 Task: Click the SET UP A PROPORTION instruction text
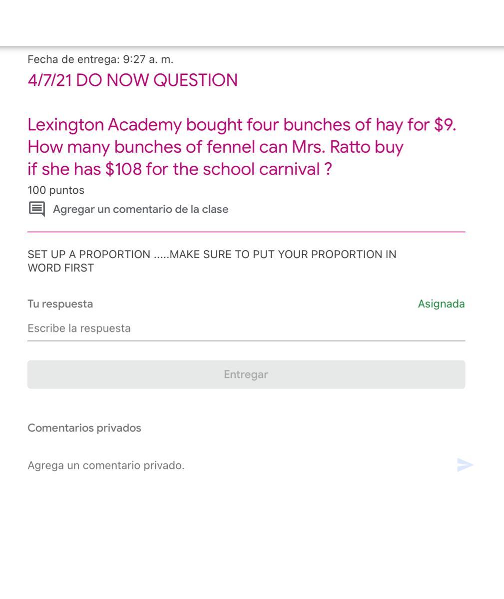[x=212, y=255]
